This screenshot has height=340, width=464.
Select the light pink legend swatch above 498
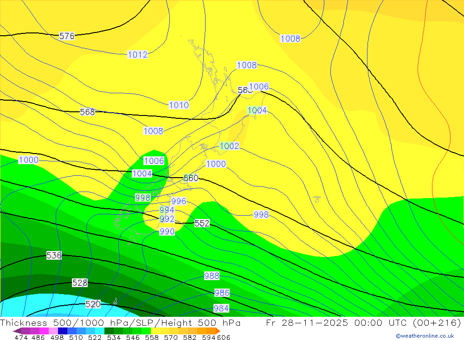point(53,331)
